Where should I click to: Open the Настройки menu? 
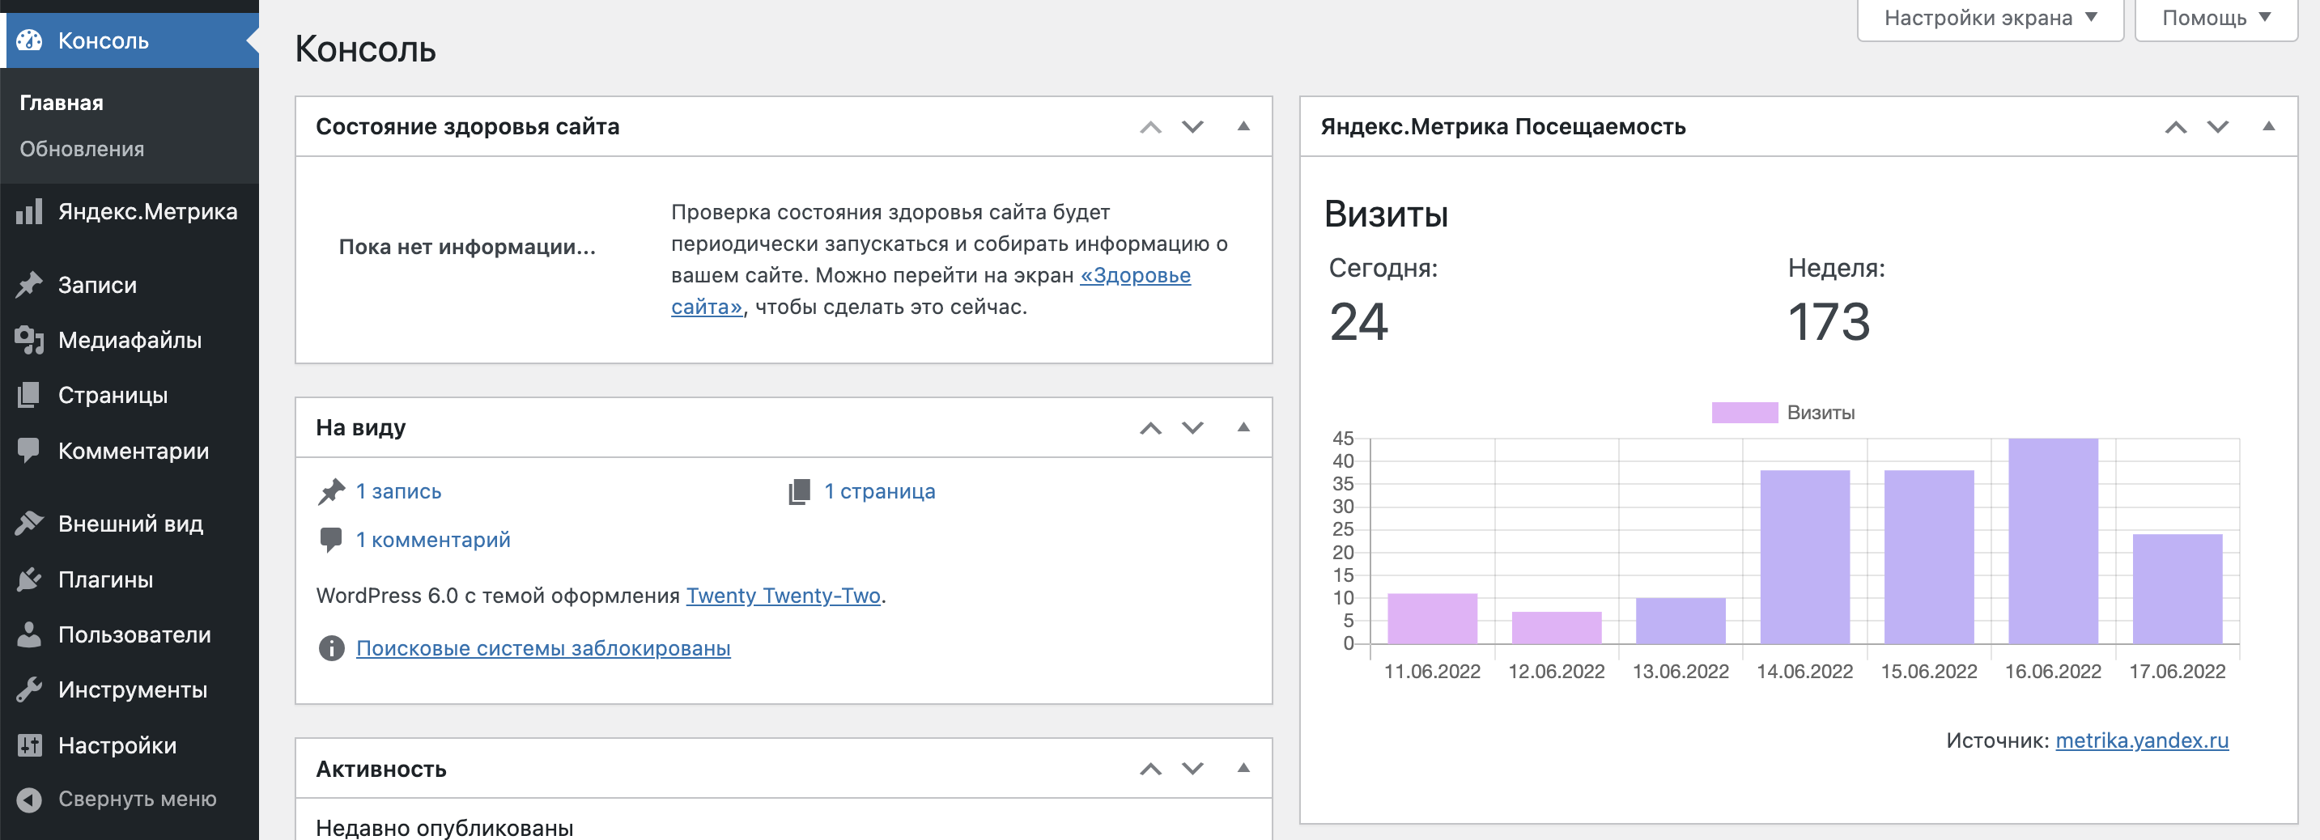tap(130, 745)
